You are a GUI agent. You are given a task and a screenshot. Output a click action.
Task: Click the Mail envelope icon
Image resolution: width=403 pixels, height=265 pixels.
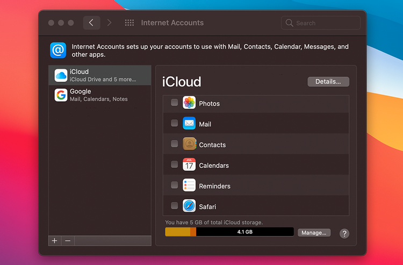click(x=189, y=124)
